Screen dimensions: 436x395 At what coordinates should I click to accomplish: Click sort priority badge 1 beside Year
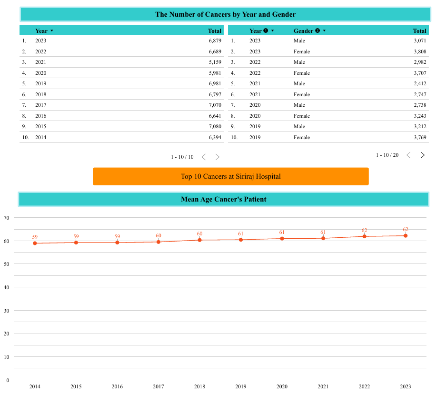pos(266,30)
